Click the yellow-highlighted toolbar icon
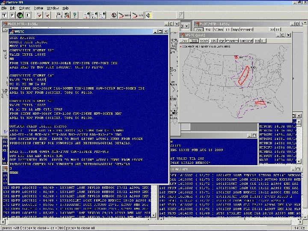 click(148, 15)
